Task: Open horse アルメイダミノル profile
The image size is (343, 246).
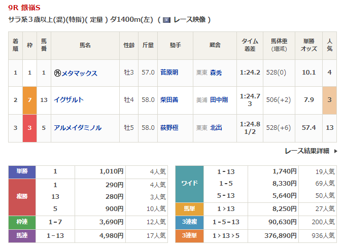Action: (x=78, y=128)
